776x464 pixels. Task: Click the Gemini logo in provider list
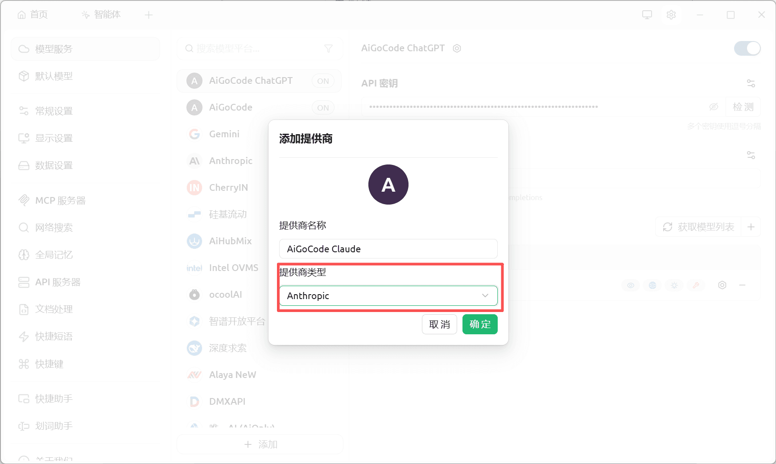pyautogui.click(x=194, y=134)
